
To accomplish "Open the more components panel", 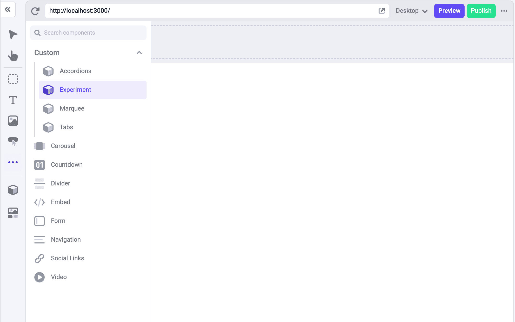I will 13,162.
